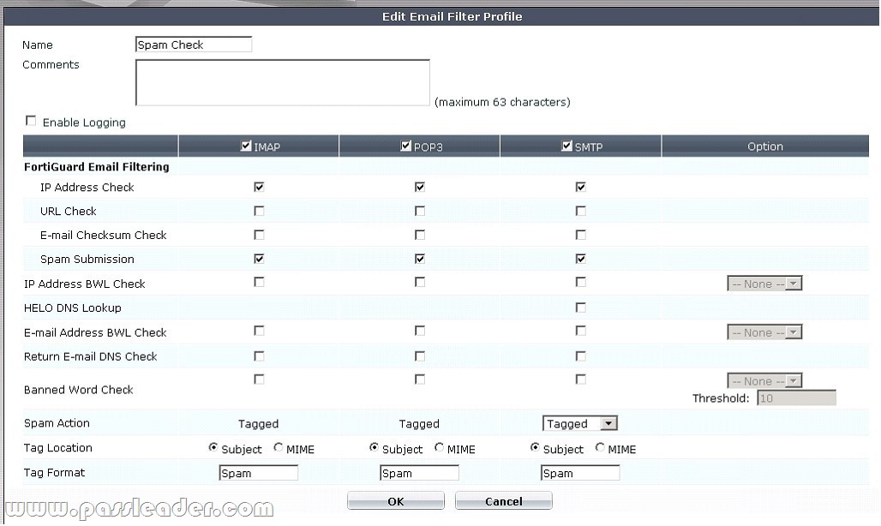
Task: Enable URL Check for POP3
Action: click(x=420, y=211)
